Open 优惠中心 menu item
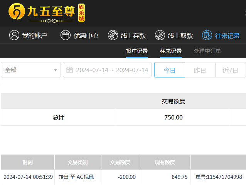The height and width of the screenshot is (185, 246). (x=79, y=35)
